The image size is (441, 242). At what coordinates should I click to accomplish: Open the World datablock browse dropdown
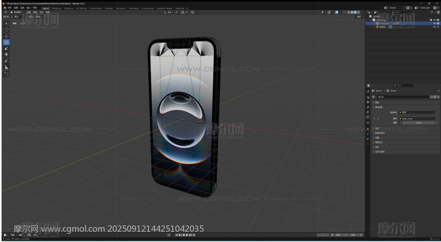coord(375,97)
